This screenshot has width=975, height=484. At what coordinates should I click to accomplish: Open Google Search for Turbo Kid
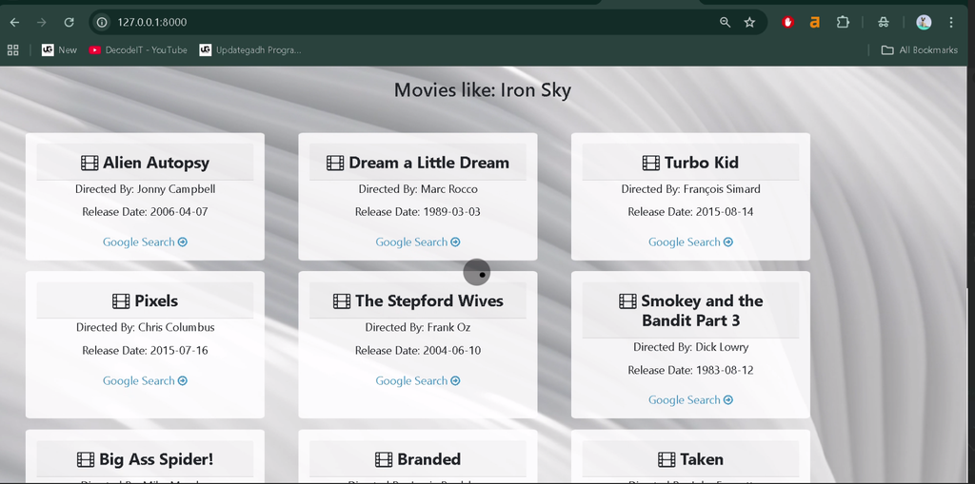[x=691, y=242]
